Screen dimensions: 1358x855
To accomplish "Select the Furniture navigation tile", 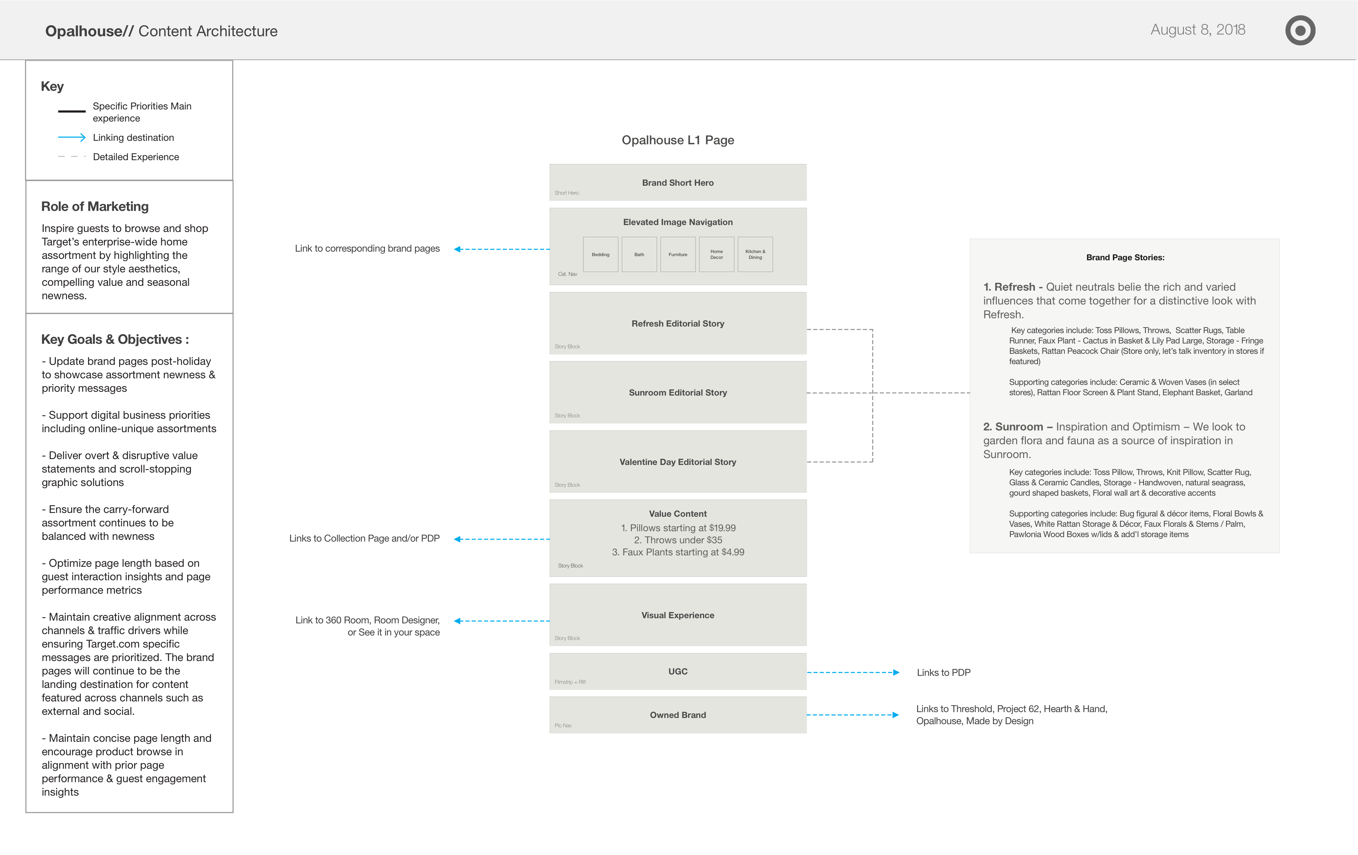I will coord(678,254).
